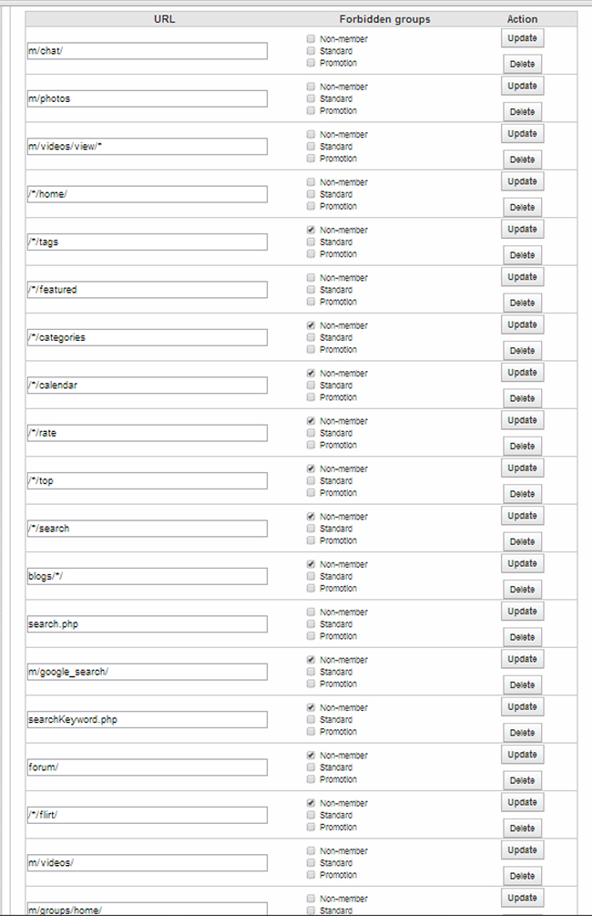Delete the m/photos URL entry

click(x=522, y=111)
